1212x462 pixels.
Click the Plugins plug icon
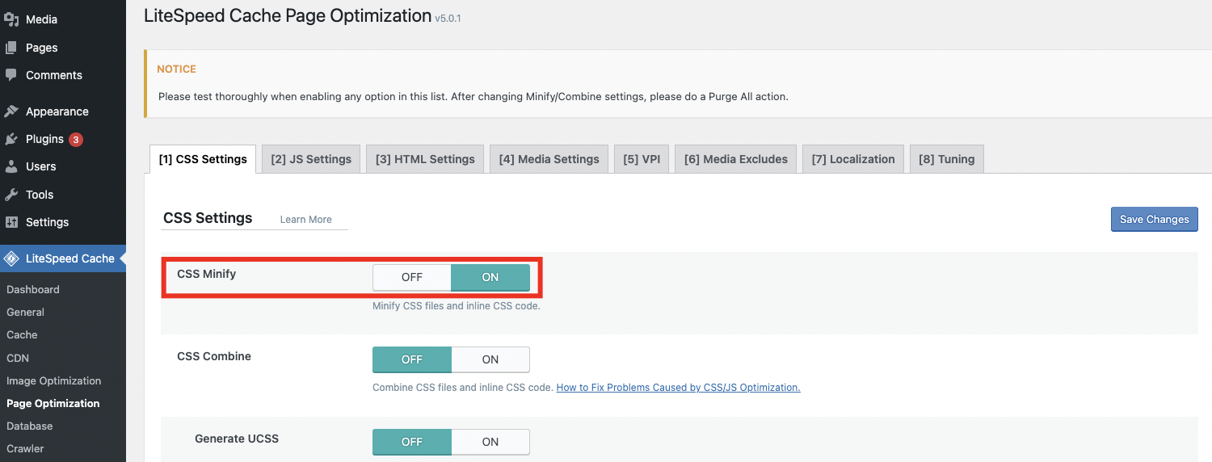coord(11,139)
